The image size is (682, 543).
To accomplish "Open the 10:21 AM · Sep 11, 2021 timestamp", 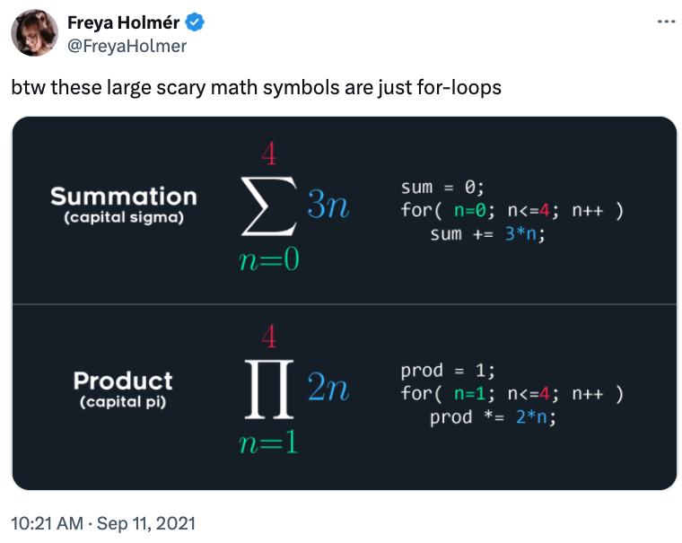I will coord(102,522).
